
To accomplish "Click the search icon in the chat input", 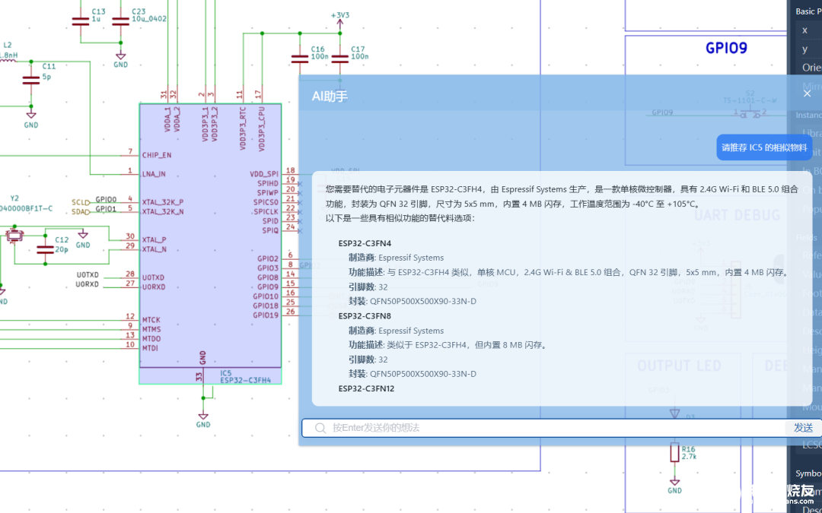I will 320,428.
